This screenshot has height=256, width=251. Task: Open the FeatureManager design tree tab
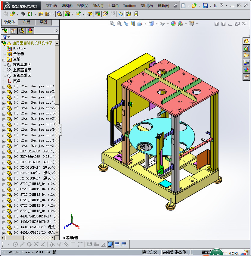5,30
